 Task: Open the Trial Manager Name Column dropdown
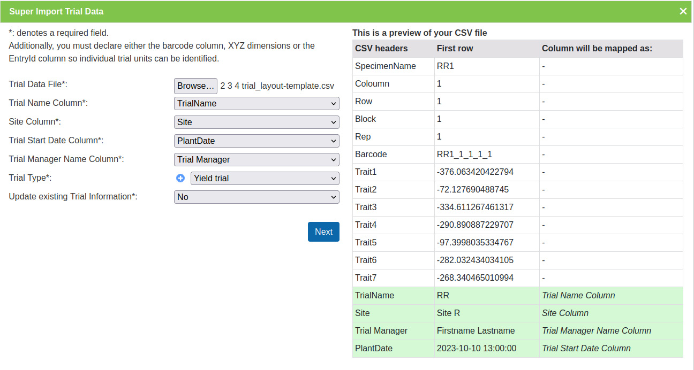(256, 159)
